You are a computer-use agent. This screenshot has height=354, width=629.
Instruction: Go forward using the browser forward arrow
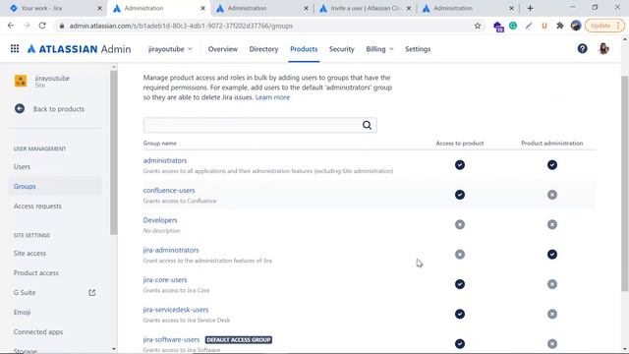tap(27, 26)
